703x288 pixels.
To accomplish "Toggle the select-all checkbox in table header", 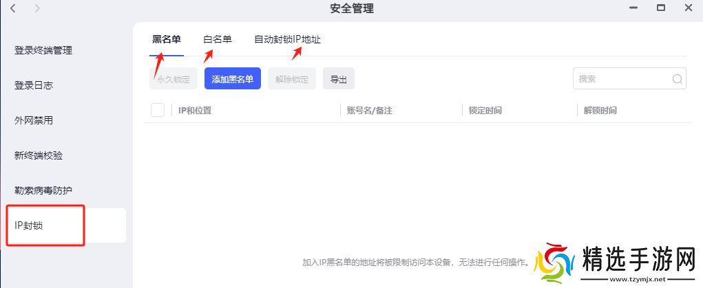I will tap(157, 110).
